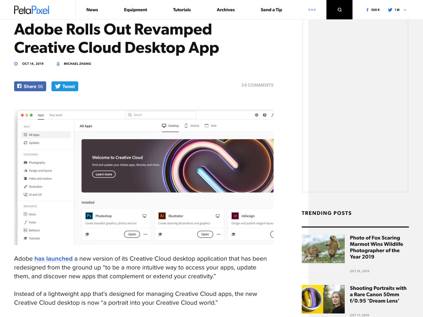Go to the Tutorials section
The height and width of the screenshot is (317, 423).
[182, 10]
